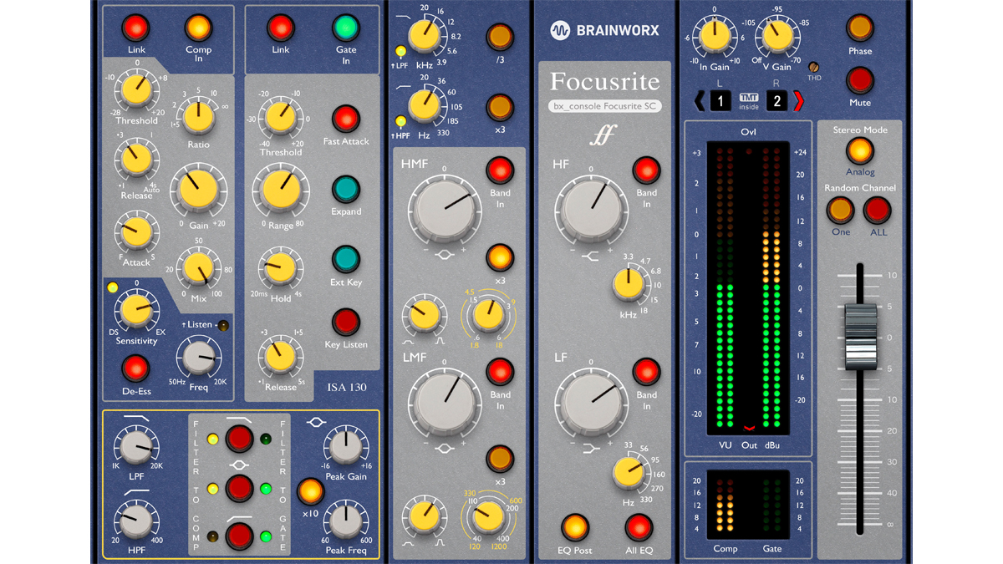
Task: Click the sidechain LPF knob
Action: [x=135, y=446]
